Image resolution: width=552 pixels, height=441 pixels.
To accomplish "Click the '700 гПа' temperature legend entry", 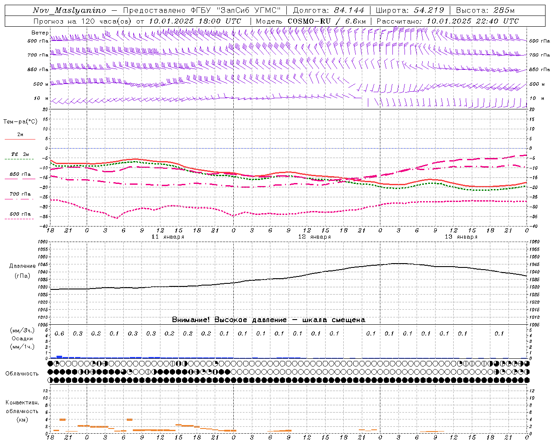I will pyautogui.click(x=20, y=194).
